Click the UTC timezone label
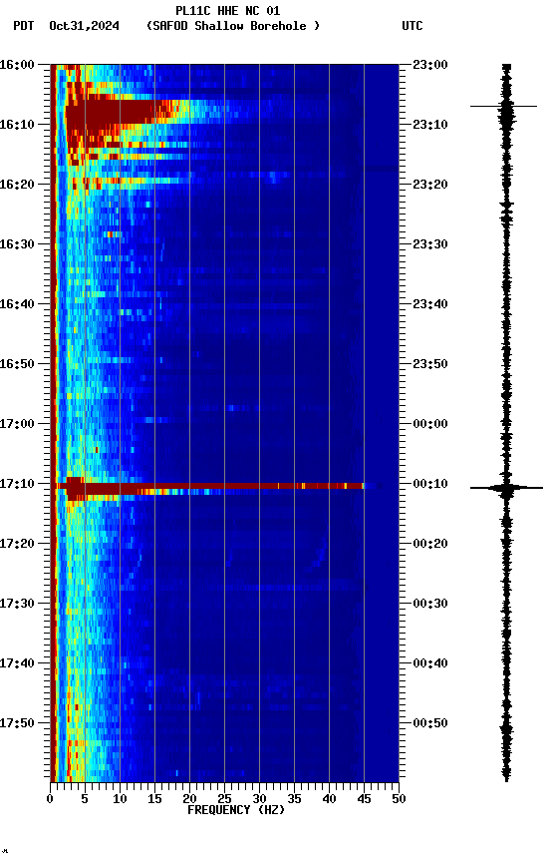This screenshot has height=862, width=550. 412,26
